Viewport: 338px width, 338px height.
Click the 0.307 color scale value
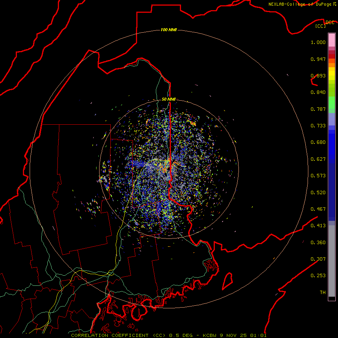coord(318,259)
